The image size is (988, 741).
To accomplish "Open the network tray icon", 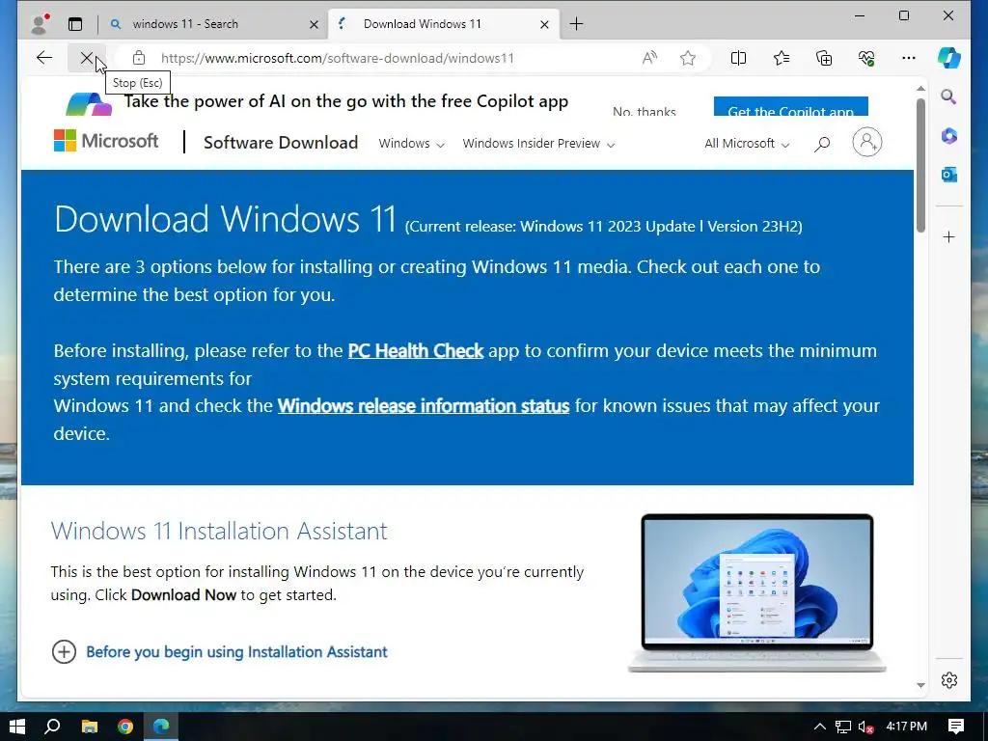I will [842, 727].
